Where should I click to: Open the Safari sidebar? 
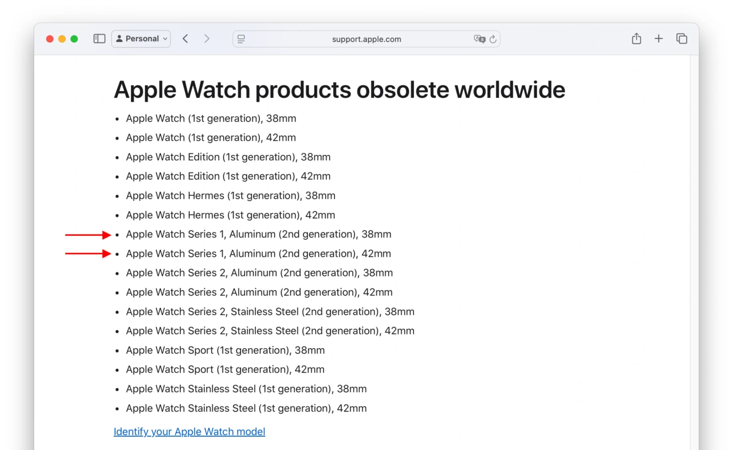click(x=99, y=38)
